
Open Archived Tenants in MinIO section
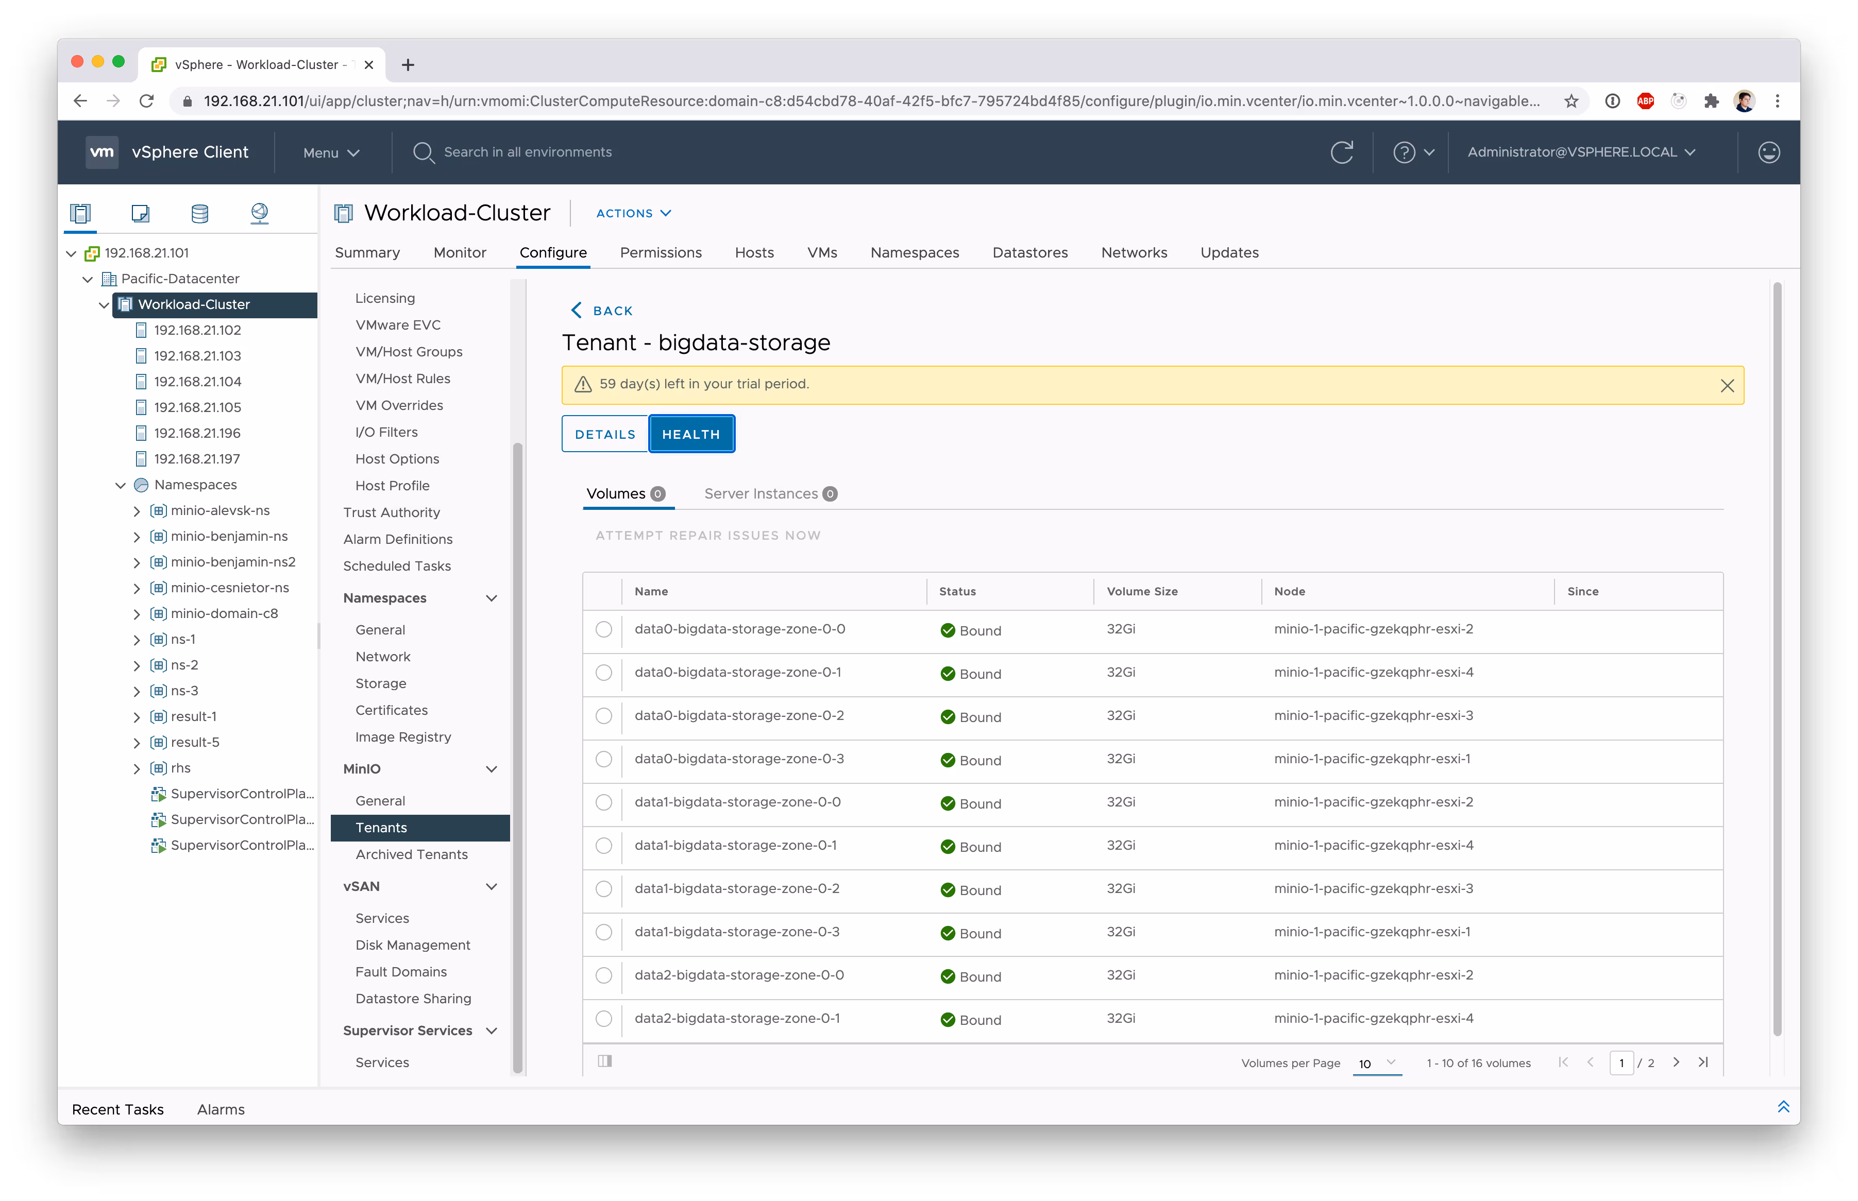pos(411,855)
